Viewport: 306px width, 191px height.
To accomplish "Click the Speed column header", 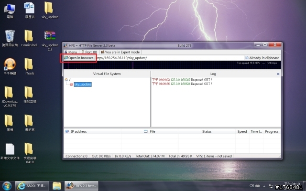I will tap(242, 132).
